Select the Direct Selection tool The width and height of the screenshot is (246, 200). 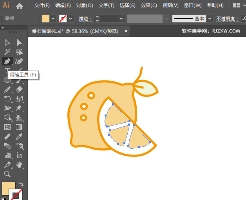pos(19,42)
